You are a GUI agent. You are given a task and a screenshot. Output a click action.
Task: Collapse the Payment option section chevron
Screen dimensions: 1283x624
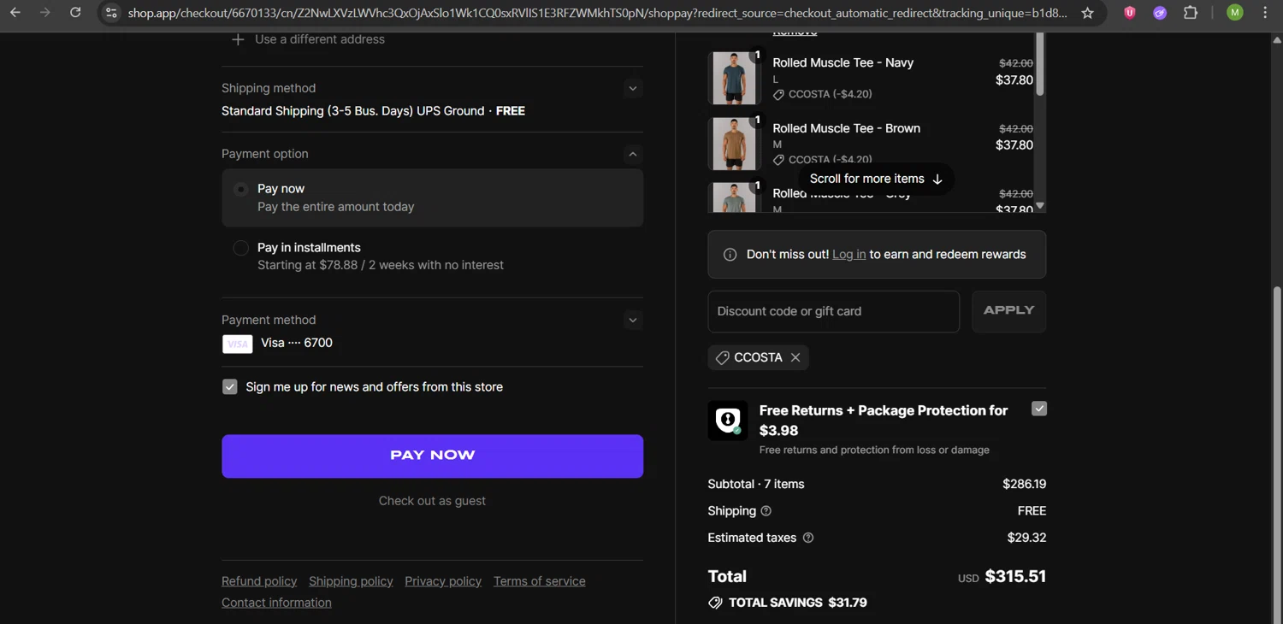click(632, 154)
